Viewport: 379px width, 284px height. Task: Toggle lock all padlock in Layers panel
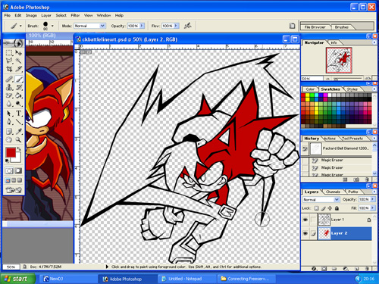337,208
